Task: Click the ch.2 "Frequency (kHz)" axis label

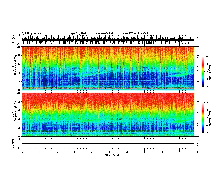Action: pyautogui.click(x=15, y=111)
